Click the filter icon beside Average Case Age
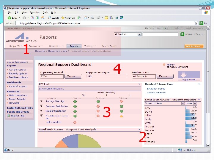Viewport: 214px width, 160px height. (41, 101)
